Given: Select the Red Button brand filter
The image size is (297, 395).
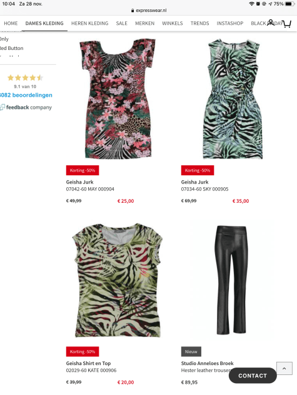Looking at the screenshot, I should click(12, 48).
